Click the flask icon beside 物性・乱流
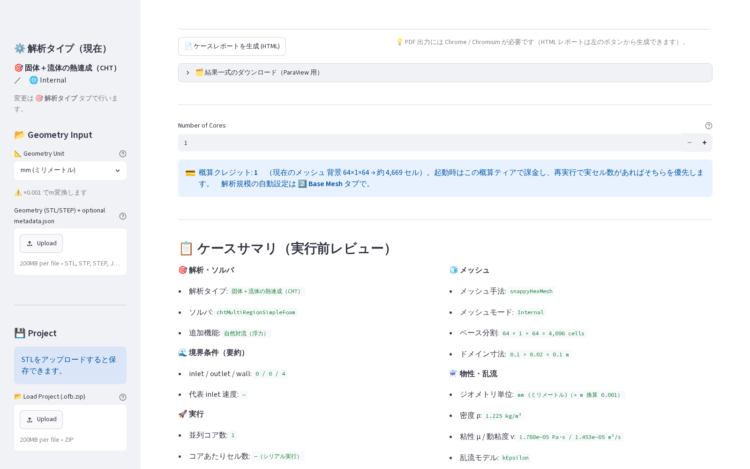Screen dimensions: 750x469 click(453, 374)
